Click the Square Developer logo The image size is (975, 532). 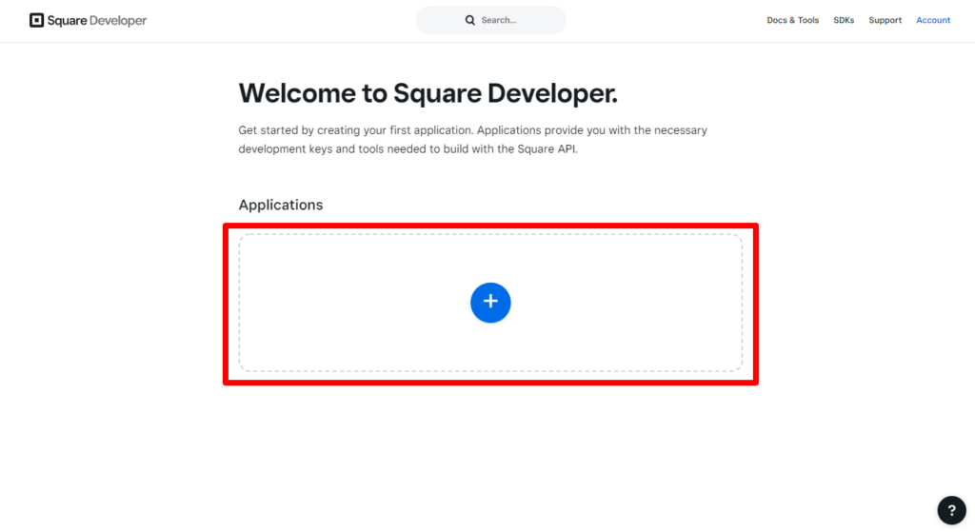pyautogui.click(x=88, y=21)
